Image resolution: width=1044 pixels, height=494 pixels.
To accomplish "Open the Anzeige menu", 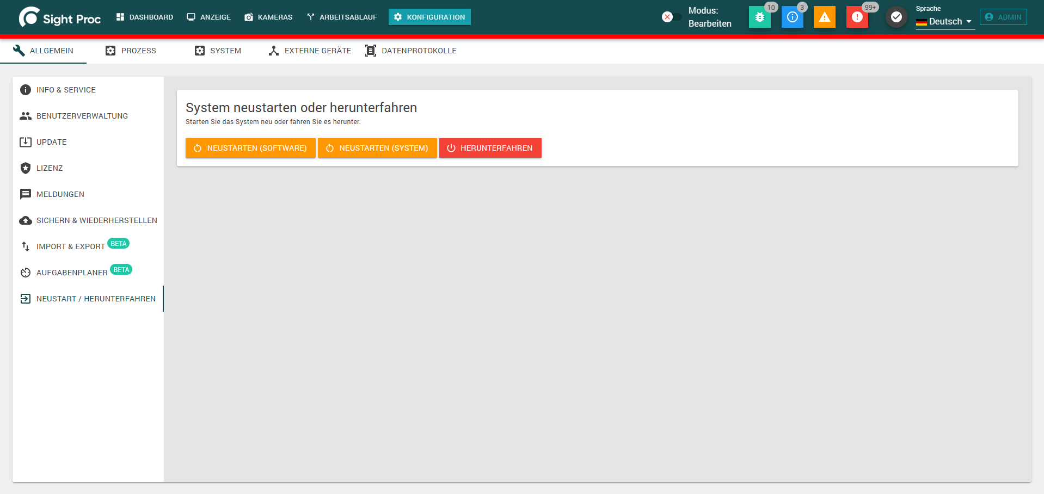I will coord(209,17).
